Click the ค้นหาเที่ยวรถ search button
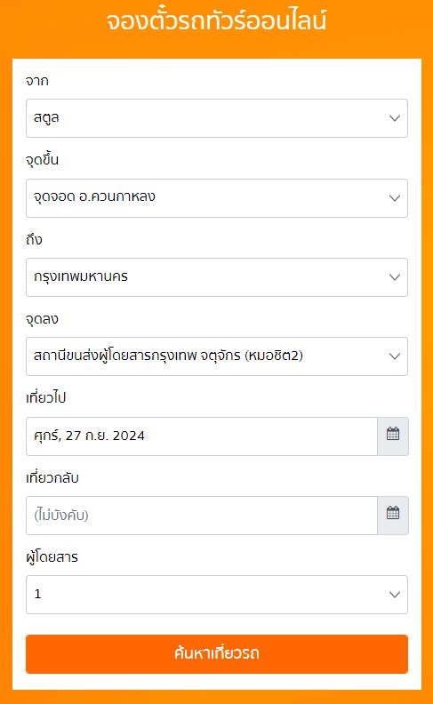433x704 pixels. [x=217, y=653]
